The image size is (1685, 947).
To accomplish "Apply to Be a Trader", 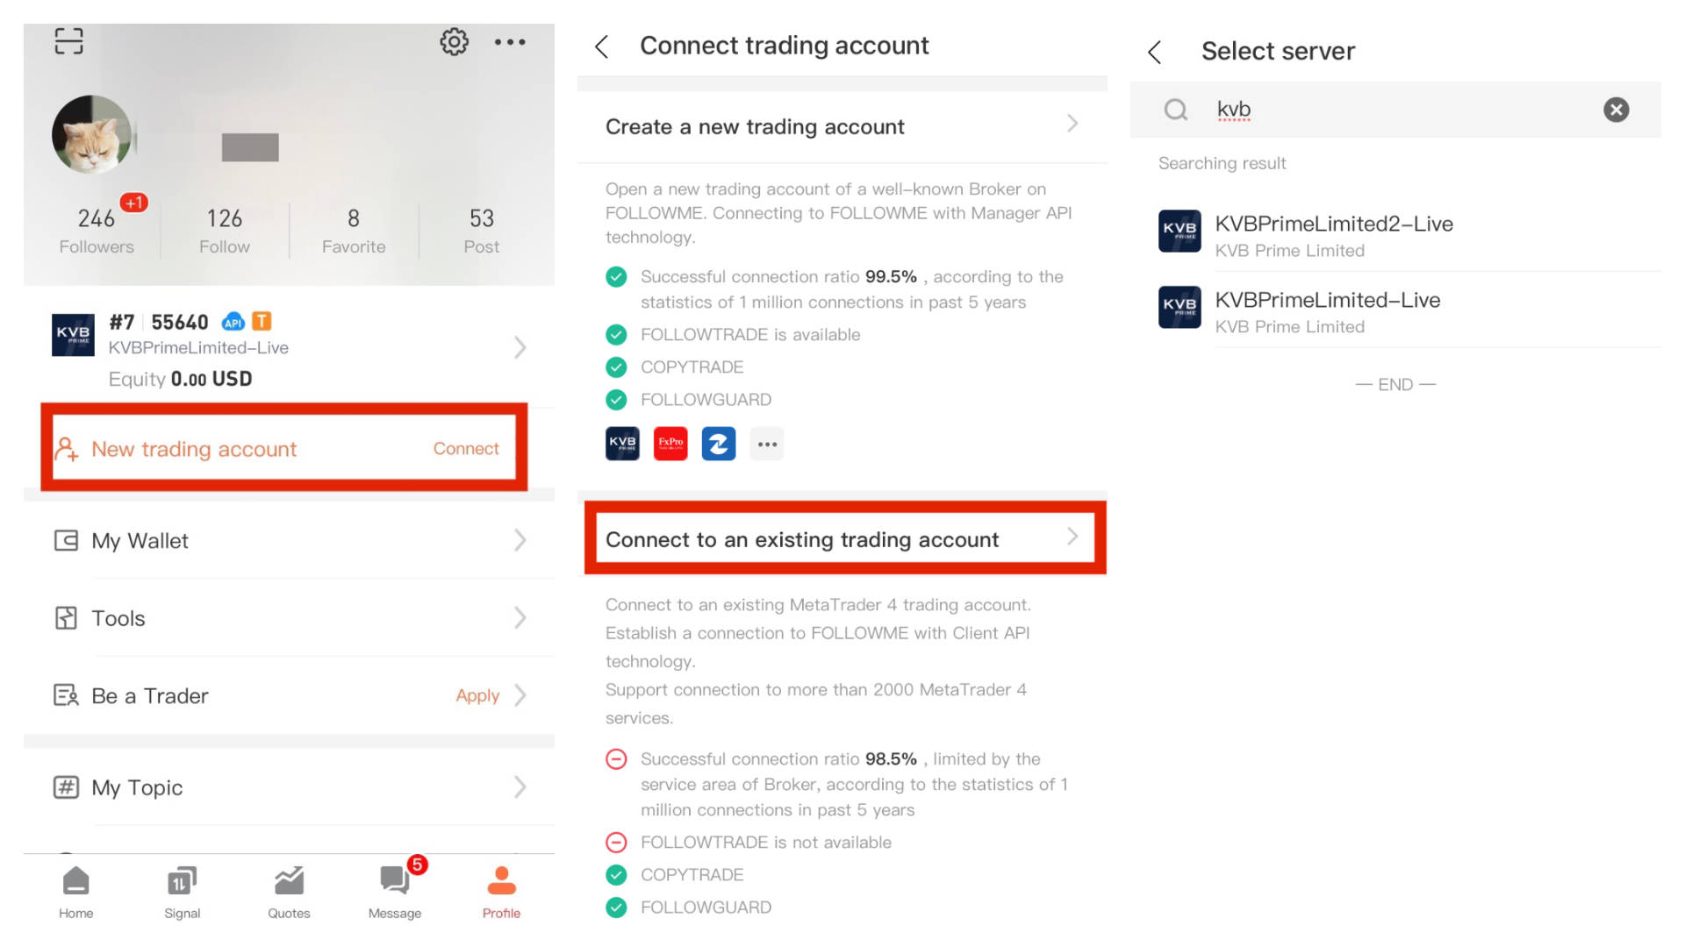I will (x=477, y=695).
